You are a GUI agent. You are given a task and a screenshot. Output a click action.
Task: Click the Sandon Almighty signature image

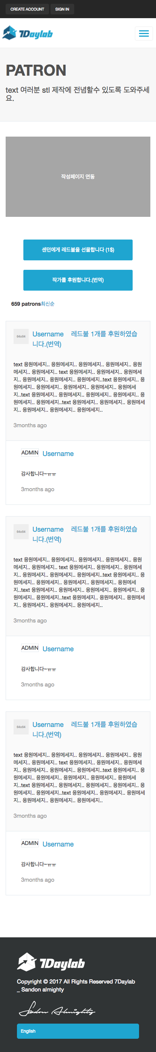pyautogui.click(x=57, y=1009)
